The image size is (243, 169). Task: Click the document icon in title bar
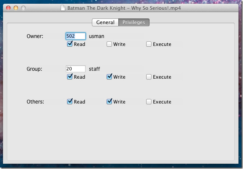(63, 8)
